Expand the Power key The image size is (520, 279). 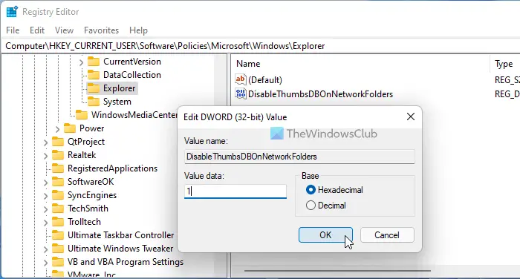(57, 129)
